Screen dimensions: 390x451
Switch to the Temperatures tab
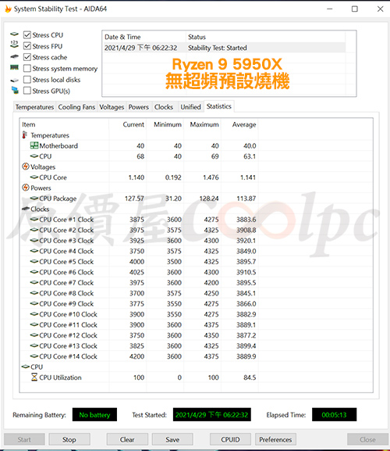[x=34, y=107]
